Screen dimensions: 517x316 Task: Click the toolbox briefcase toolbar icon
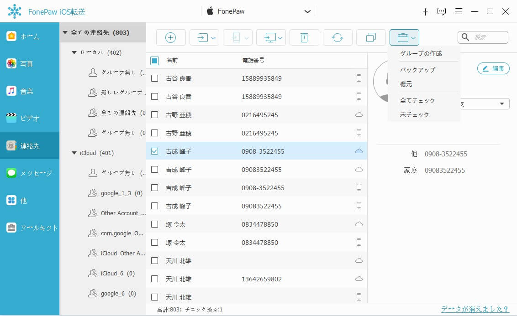click(x=402, y=37)
